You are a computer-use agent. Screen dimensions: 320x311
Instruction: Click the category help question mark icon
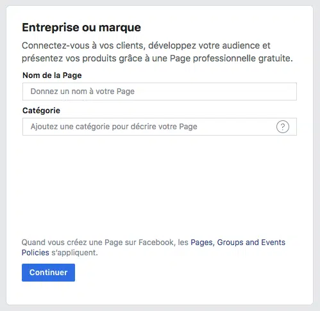click(x=283, y=127)
